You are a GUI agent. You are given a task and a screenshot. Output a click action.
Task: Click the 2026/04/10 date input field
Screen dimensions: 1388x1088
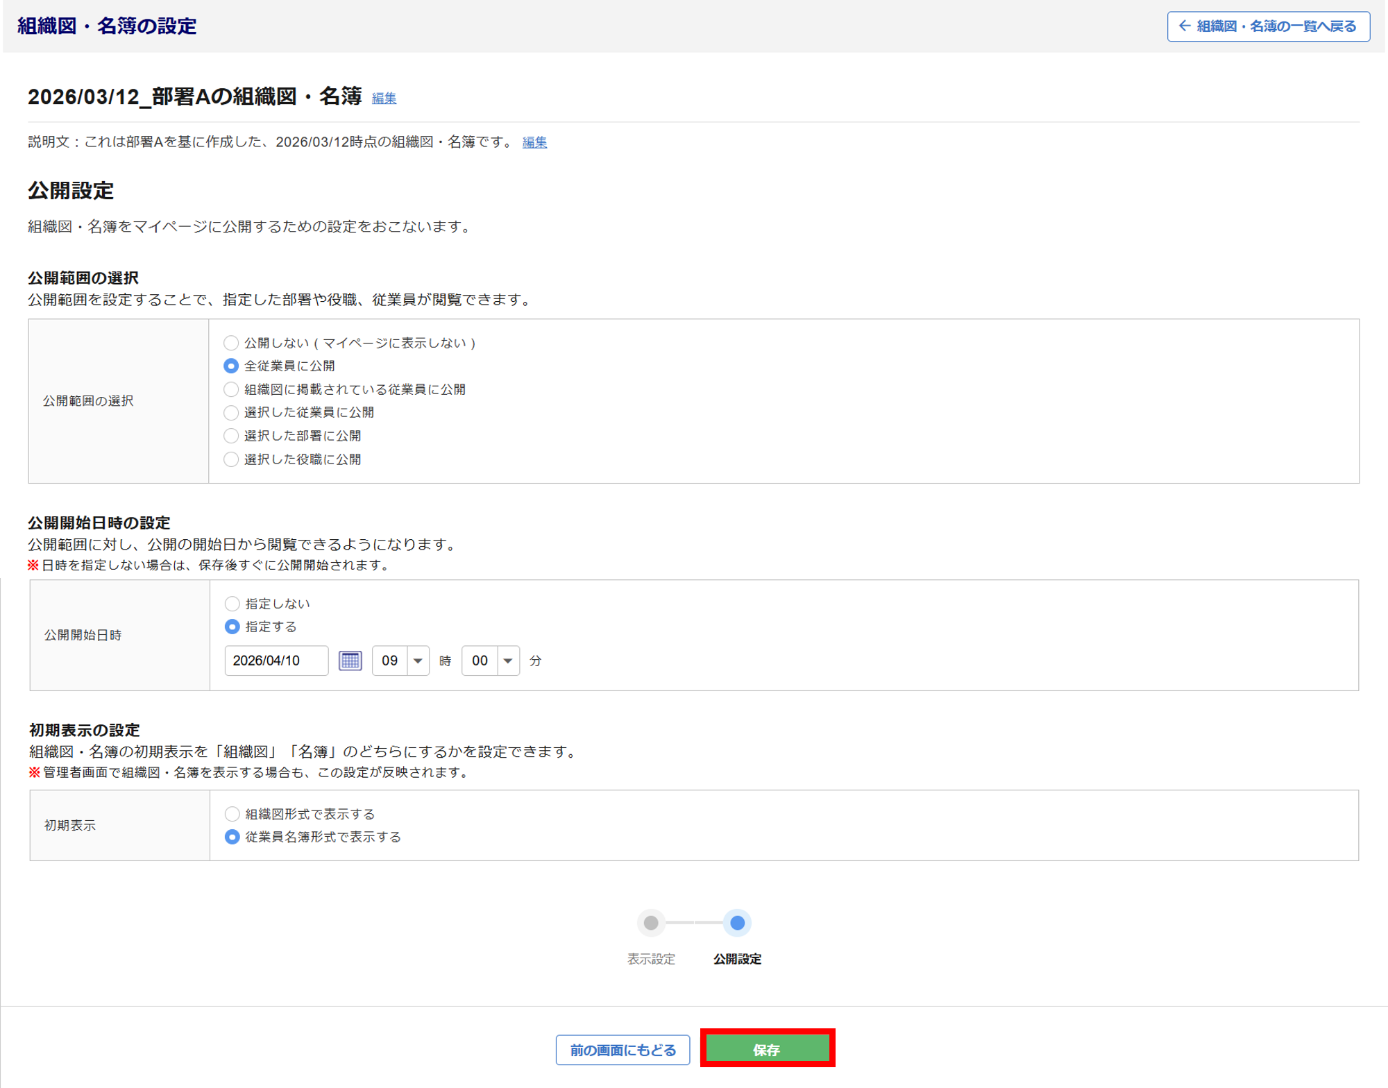coord(276,661)
